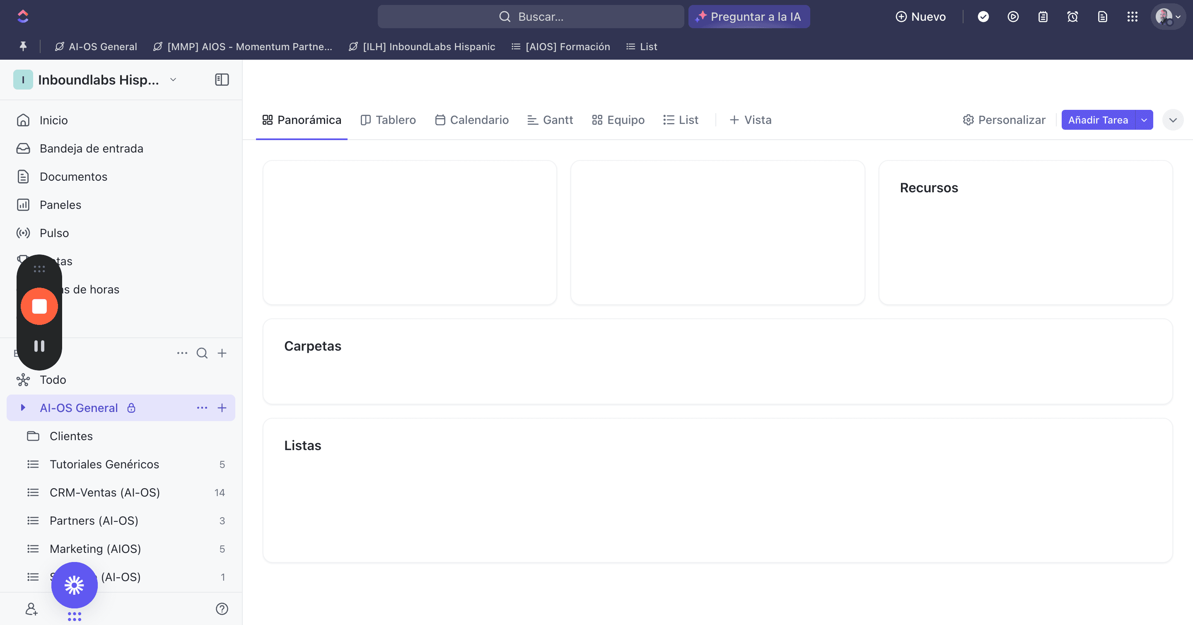Open the clip recording play icon

pyautogui.click(x=1013, y=17)
